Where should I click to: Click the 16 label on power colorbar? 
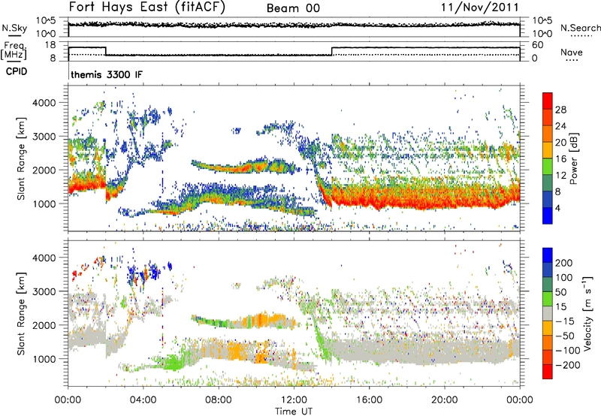560,159
